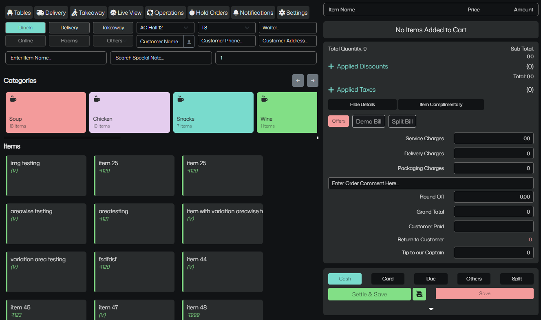Open the Operations menu
541x320 pixels.
(165, 13)
